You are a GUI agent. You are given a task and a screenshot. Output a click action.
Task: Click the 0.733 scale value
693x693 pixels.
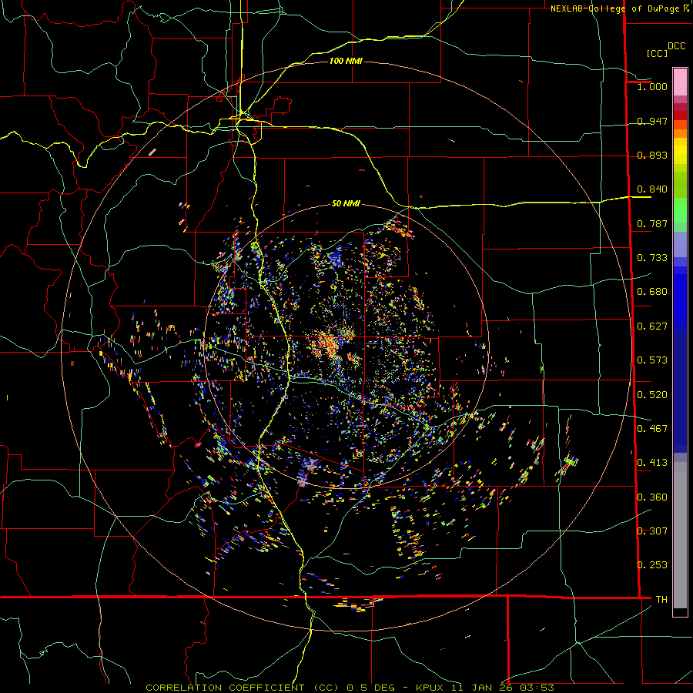(x=652, y=258)
